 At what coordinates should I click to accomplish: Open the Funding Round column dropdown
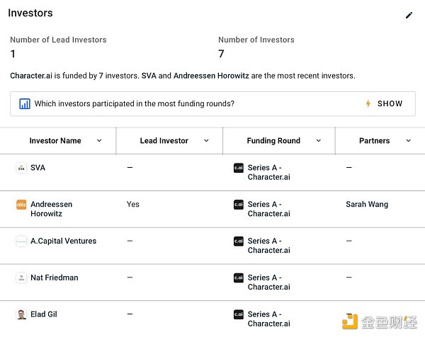[319, 141]
